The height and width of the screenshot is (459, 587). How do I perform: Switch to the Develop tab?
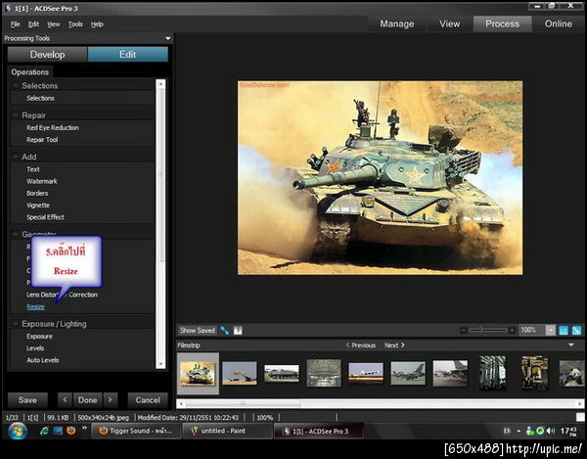47,54
